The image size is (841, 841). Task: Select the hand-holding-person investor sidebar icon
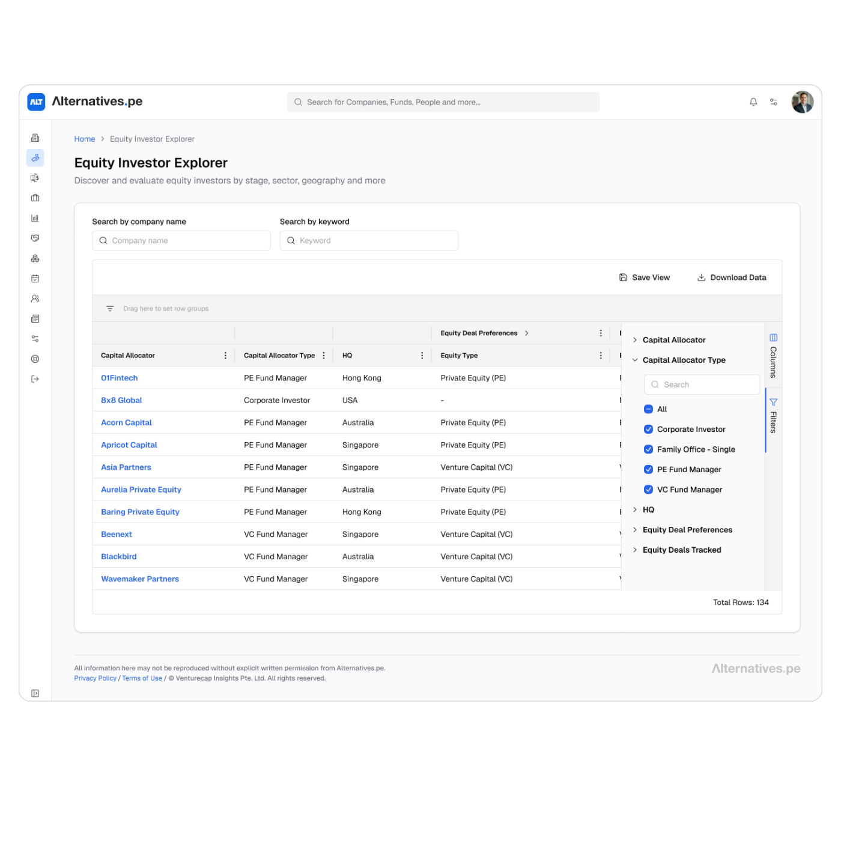coord(35,158)
